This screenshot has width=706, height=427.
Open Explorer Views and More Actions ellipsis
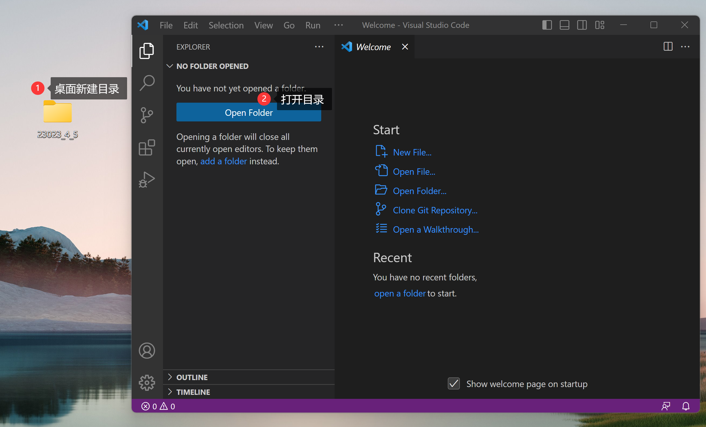(319, 47)
